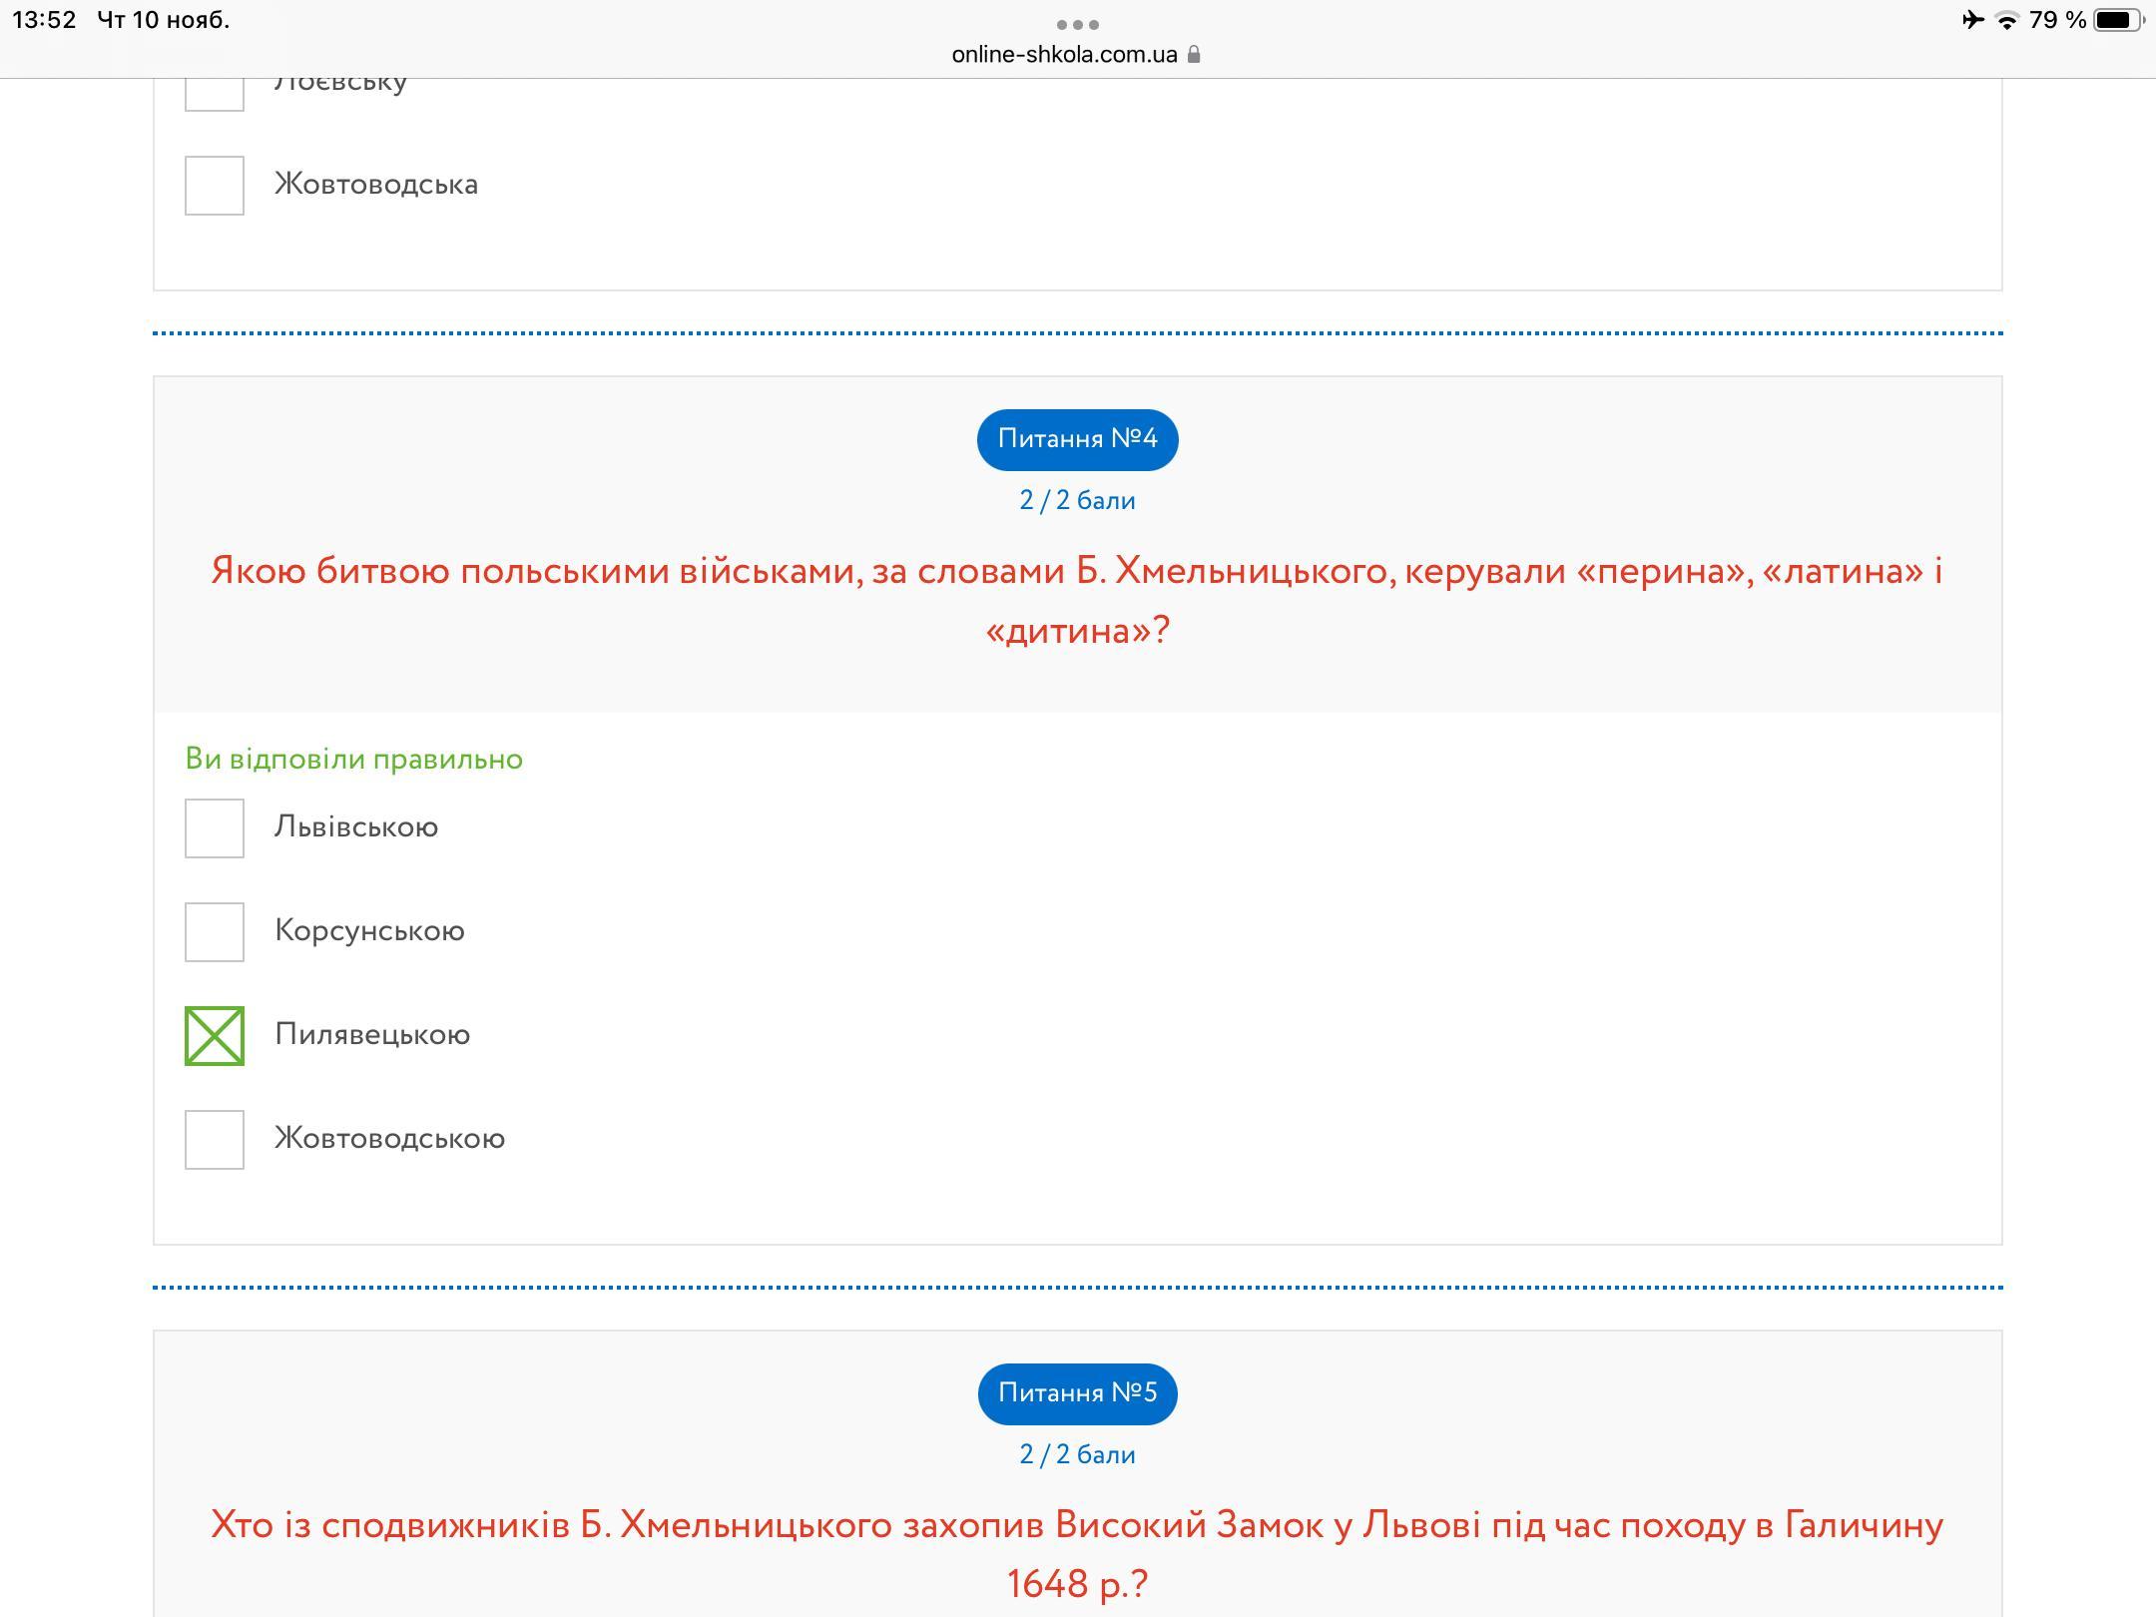Uncheck the Пилявецькою checkbox
Screen dimensions: 2156x1617
click(215, 1036)
